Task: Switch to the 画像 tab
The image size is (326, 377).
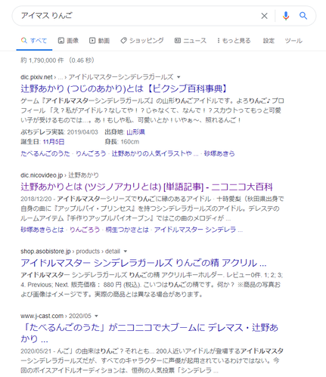Action: click(68, 41)
